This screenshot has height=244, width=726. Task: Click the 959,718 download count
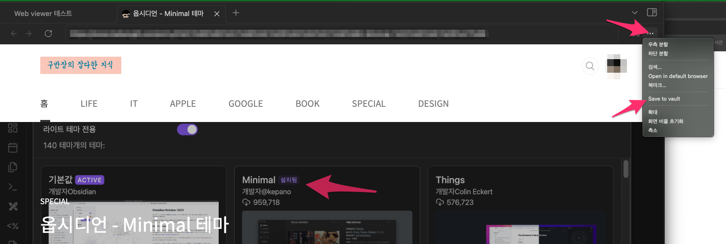[x=266, y=202]
